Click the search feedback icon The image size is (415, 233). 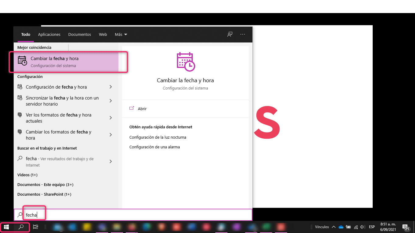(x=230, y=34)
